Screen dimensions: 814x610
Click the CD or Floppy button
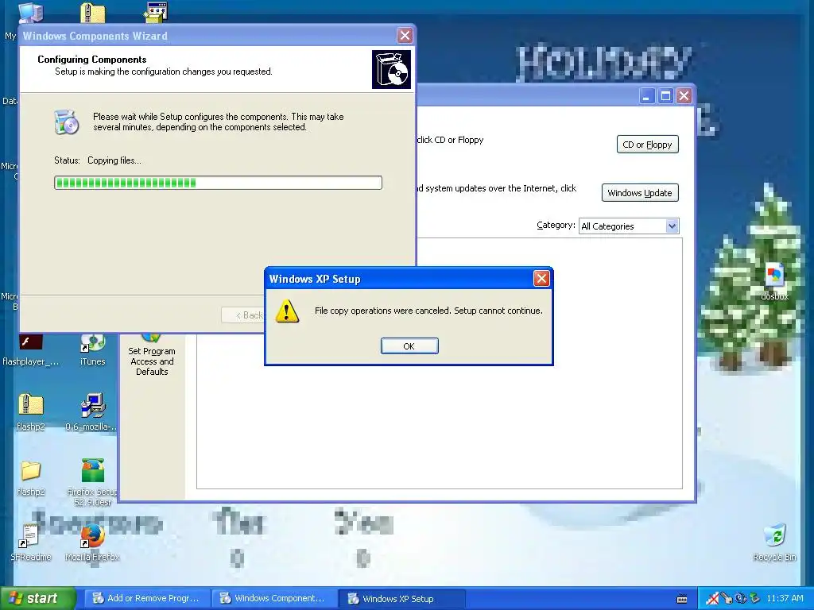(647, 145)
